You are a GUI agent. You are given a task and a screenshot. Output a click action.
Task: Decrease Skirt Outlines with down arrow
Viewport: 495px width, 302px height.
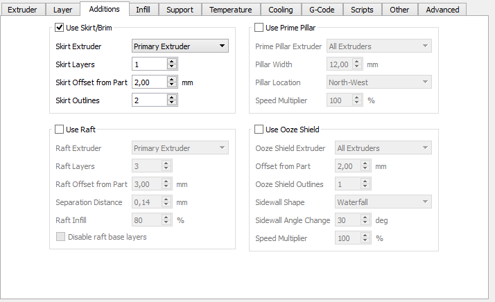[172, 103]
